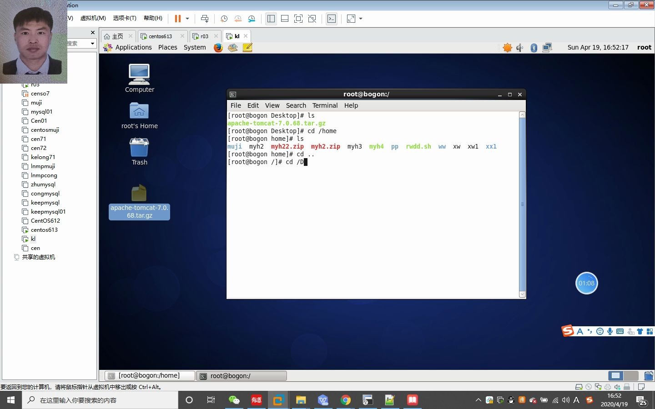The image size is (655, 409).
Task: Switch the virtual machine to full screen mode
Action: point(298,19)
